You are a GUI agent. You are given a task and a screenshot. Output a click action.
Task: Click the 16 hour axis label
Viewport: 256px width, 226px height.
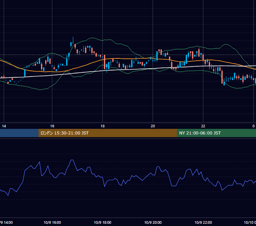(52, 126)
